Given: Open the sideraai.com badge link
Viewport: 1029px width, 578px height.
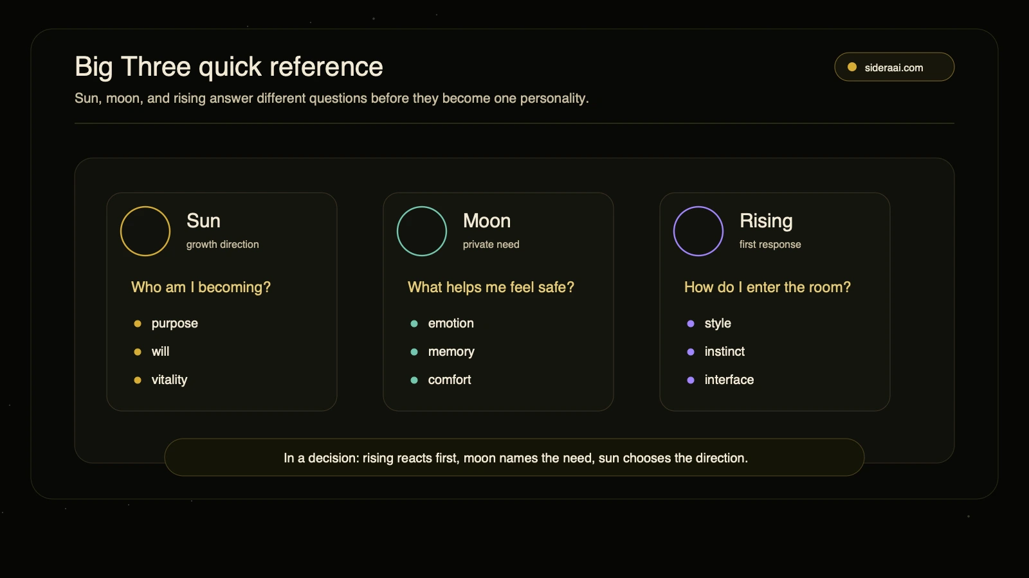Looking at the screenshot, I should pyautogui.click(x=894, y=67).
